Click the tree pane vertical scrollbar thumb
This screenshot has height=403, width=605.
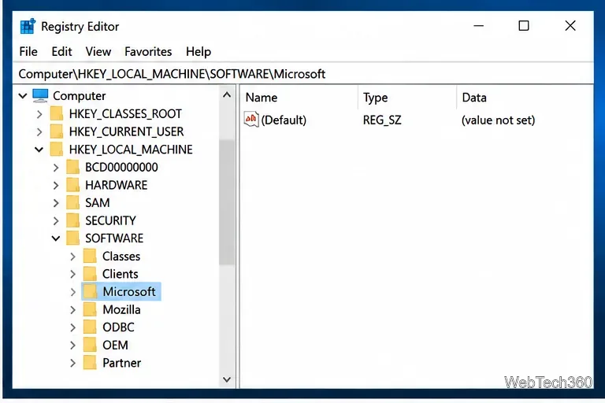click(227, 202)
